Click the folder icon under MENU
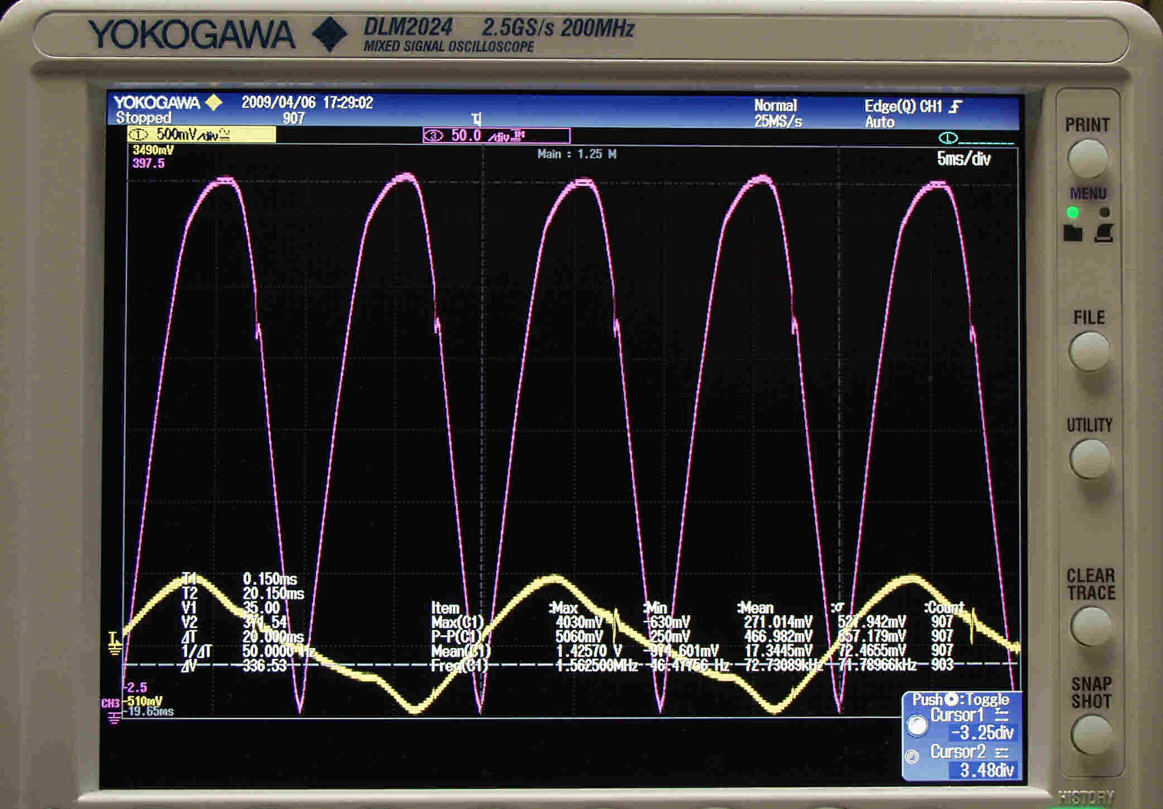1163x809 pixels. [x=1073, y=233]
